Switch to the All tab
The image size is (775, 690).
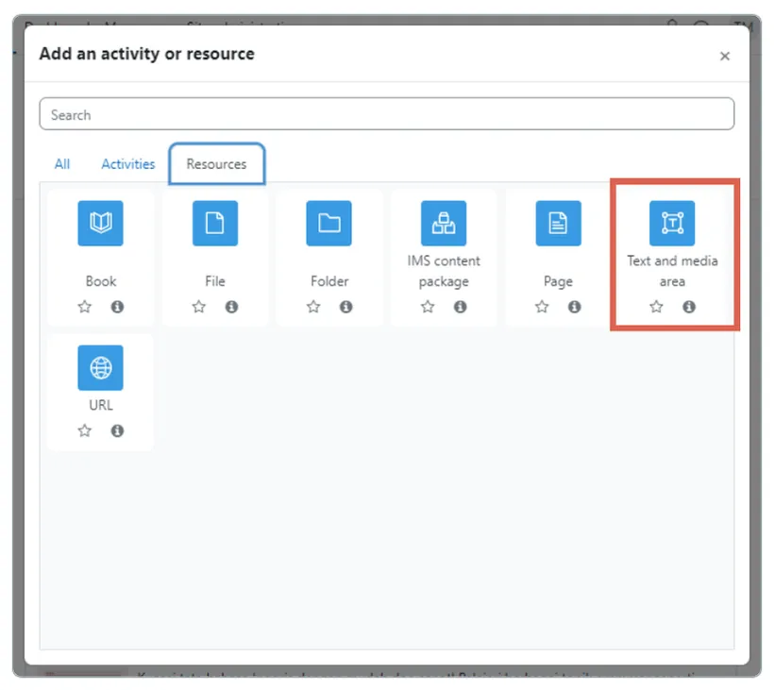coord(61,163)
